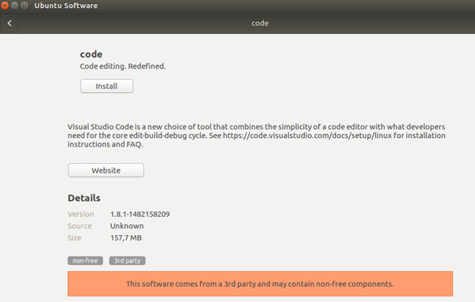Click the 'Ubuntu Software' window title
475x302 pixels.
tap(65, 6)
